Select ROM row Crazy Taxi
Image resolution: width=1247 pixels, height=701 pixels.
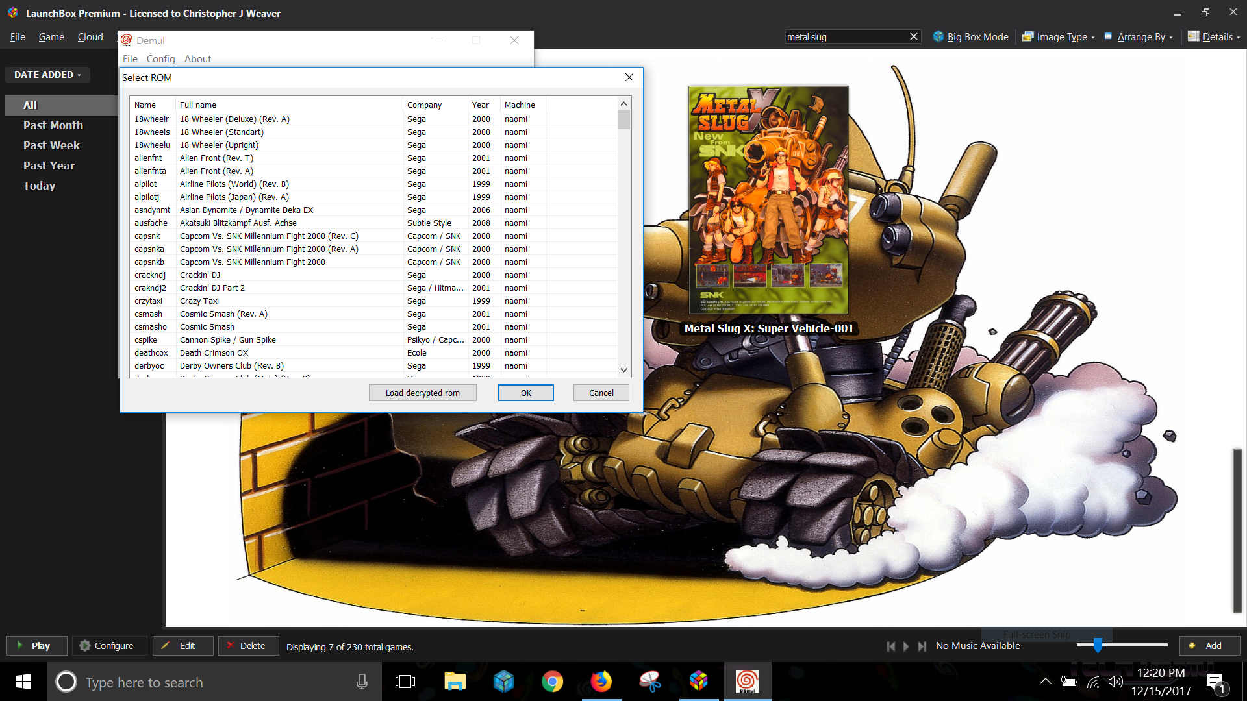pyautogui.click(x=373, y=301)
